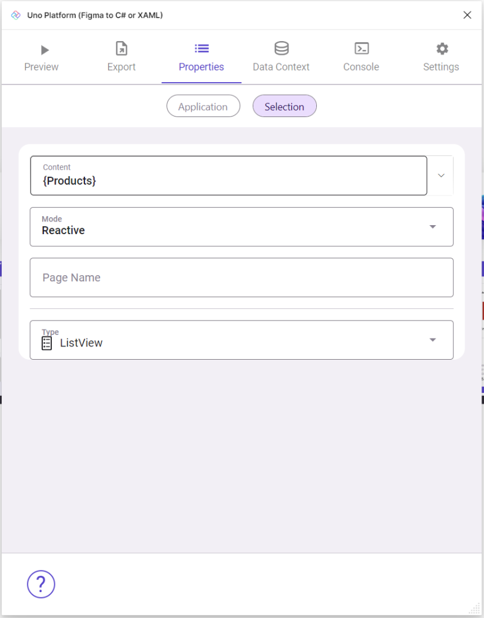Select the Selection toggle pill
This screenshot has height=618, width=484.
[284, 106]
